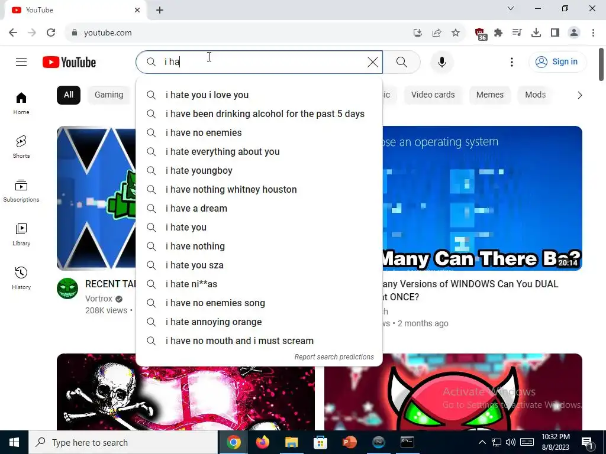Open the Extensions puzzle icon

pyautogui.click(x=498, y=33)
